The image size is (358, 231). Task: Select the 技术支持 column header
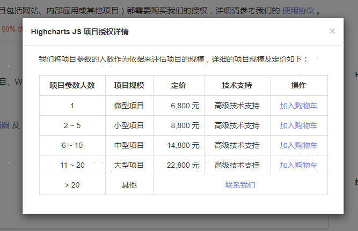[x=237, y=85]
